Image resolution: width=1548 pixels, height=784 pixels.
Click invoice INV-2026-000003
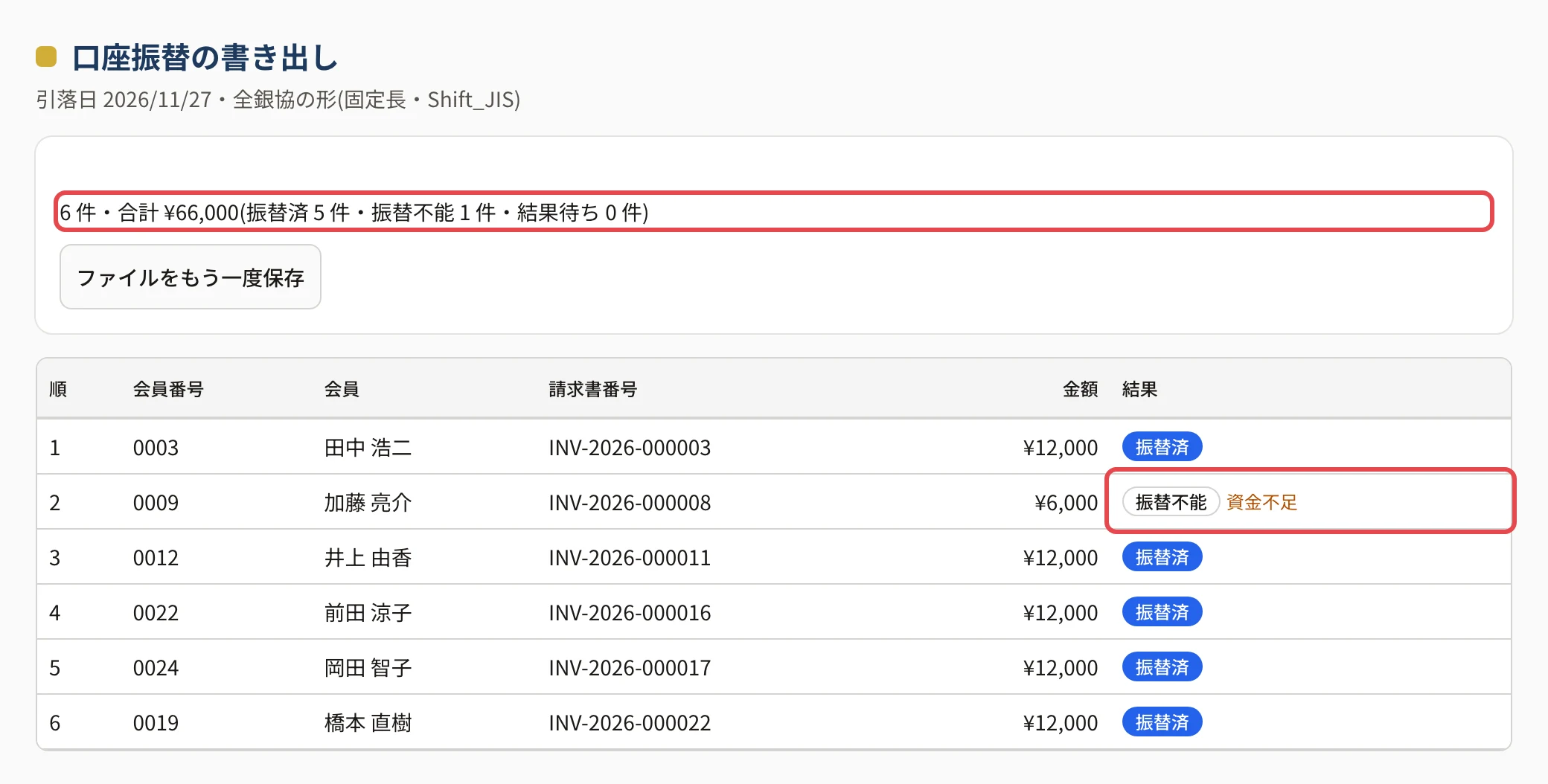pos(630,448)
